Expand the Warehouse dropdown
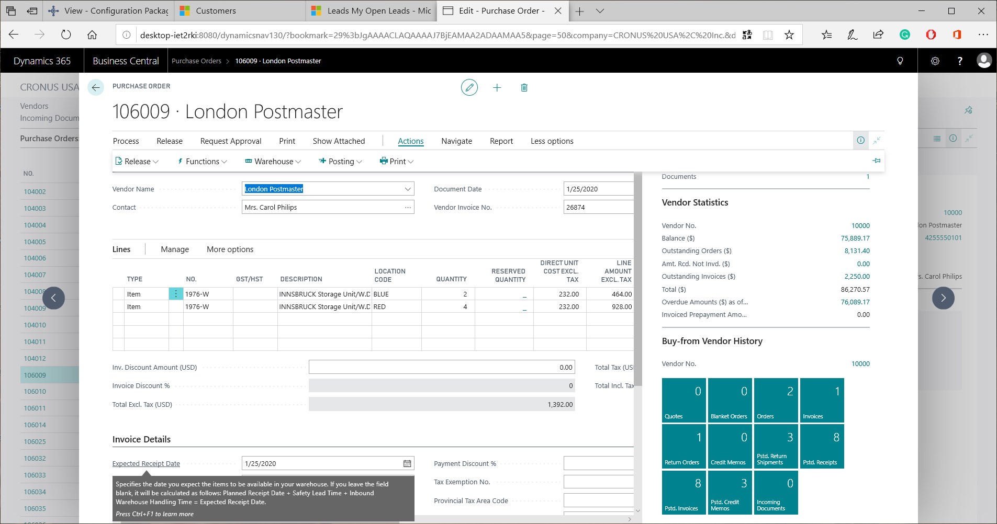Screen dimensions: 997x524 pos(273,162)
